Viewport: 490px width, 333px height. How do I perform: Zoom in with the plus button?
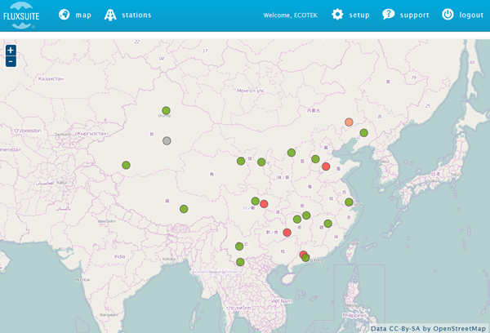(11, 50)
